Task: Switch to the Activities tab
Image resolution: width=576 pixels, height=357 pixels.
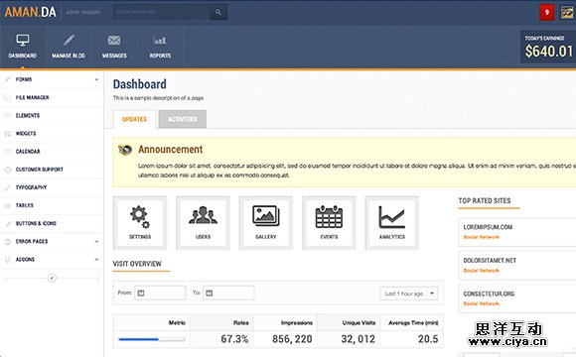Action: pyautogui.click(x=182, y=119)
